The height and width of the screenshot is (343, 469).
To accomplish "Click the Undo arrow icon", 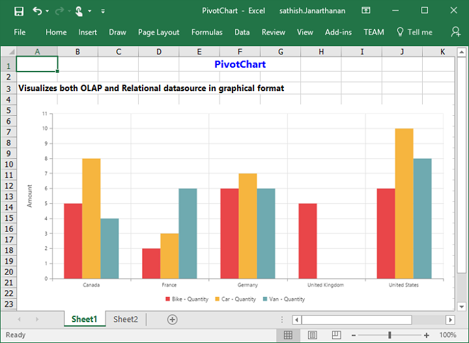I will pos(36,11).
